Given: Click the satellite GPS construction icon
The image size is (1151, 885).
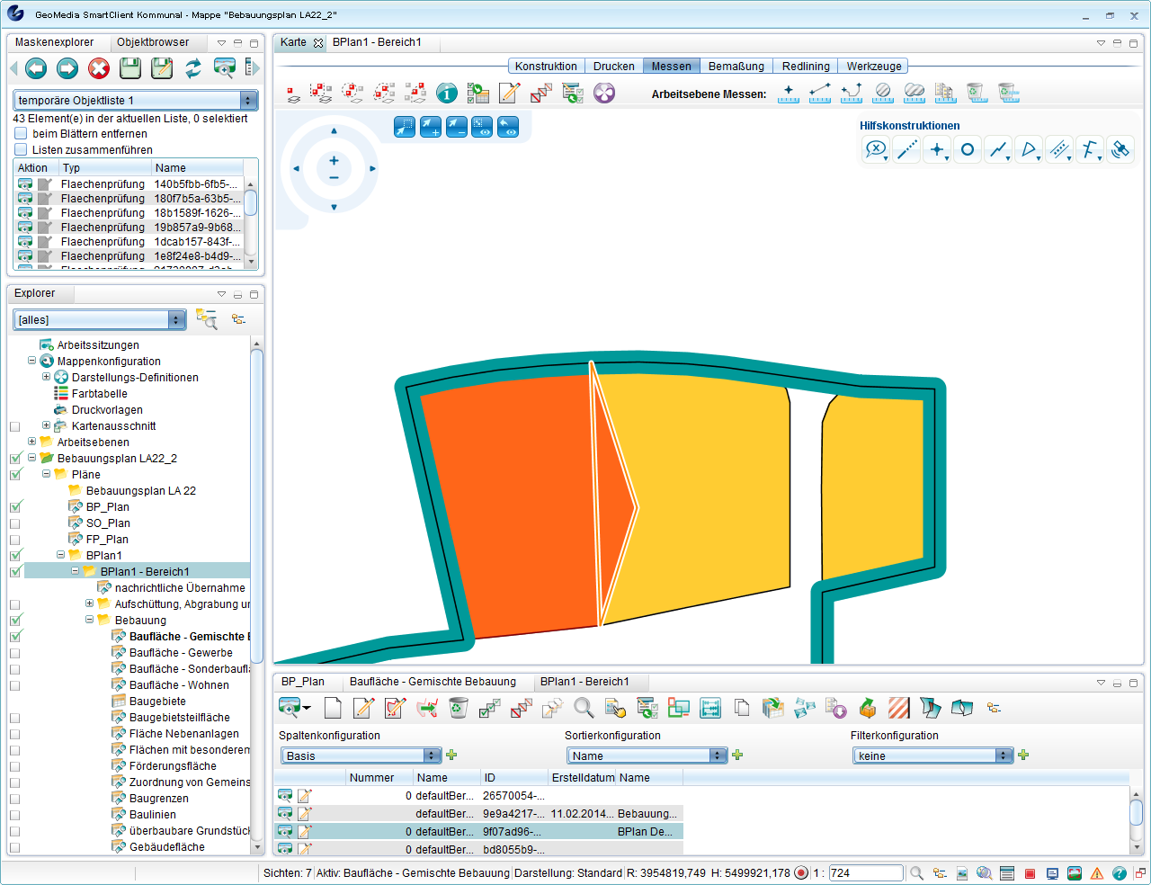Looking at the screenshot, I should pyautogui.click(x=1120, y=150).
